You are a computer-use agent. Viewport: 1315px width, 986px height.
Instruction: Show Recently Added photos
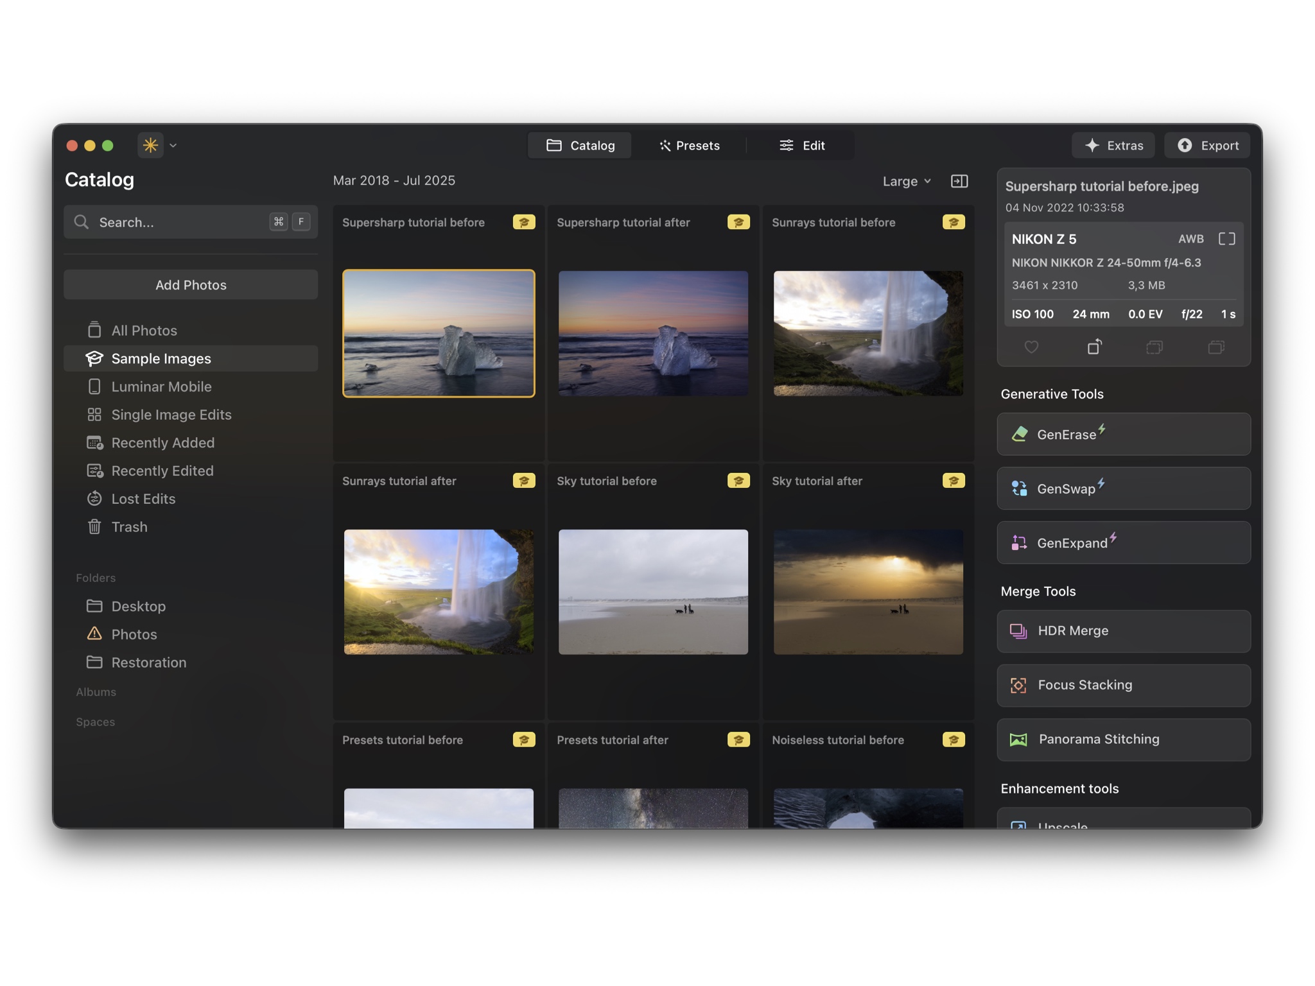[x=191, y=443]
